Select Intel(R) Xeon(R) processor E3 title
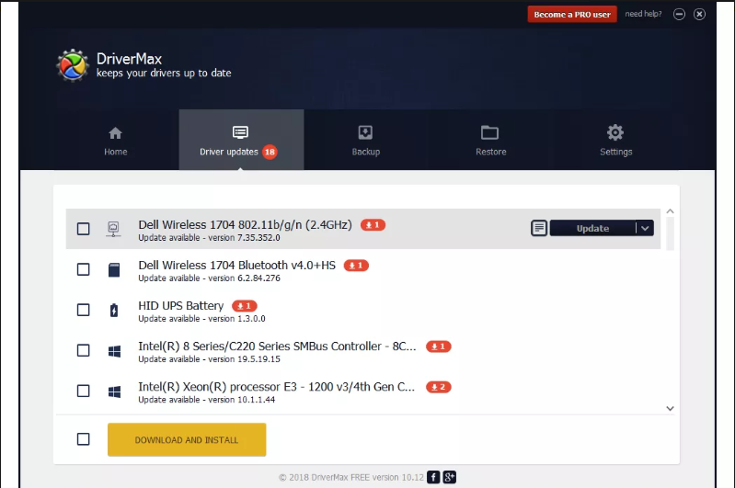735x488 pixels. tap(277, 387)
